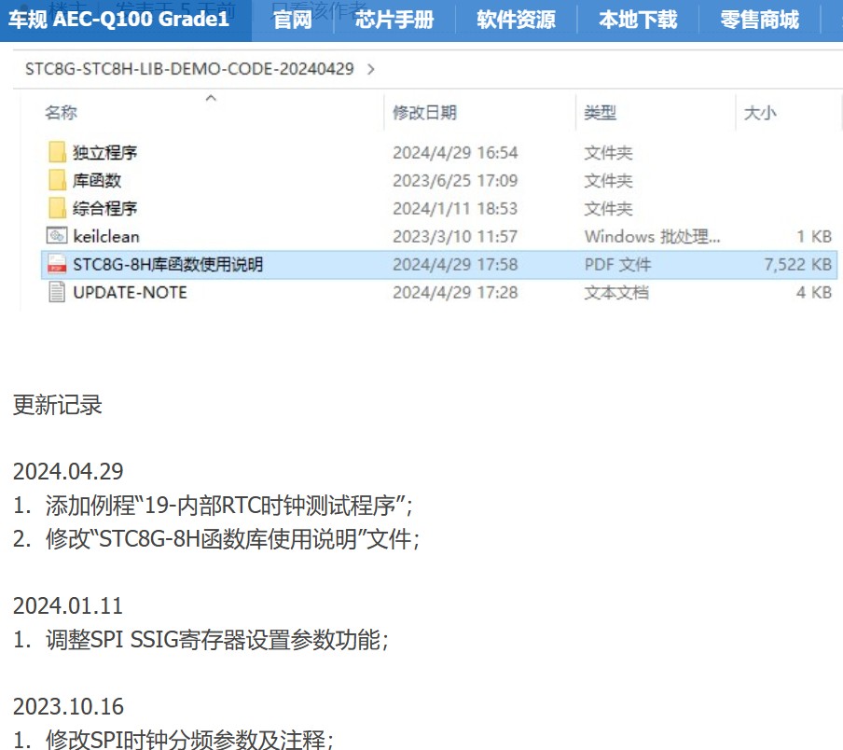Click date 2024/4/29 17:28 of UPDATE-NOTE
This screenshot has width=843, height=750.
[x=455, y=293]
